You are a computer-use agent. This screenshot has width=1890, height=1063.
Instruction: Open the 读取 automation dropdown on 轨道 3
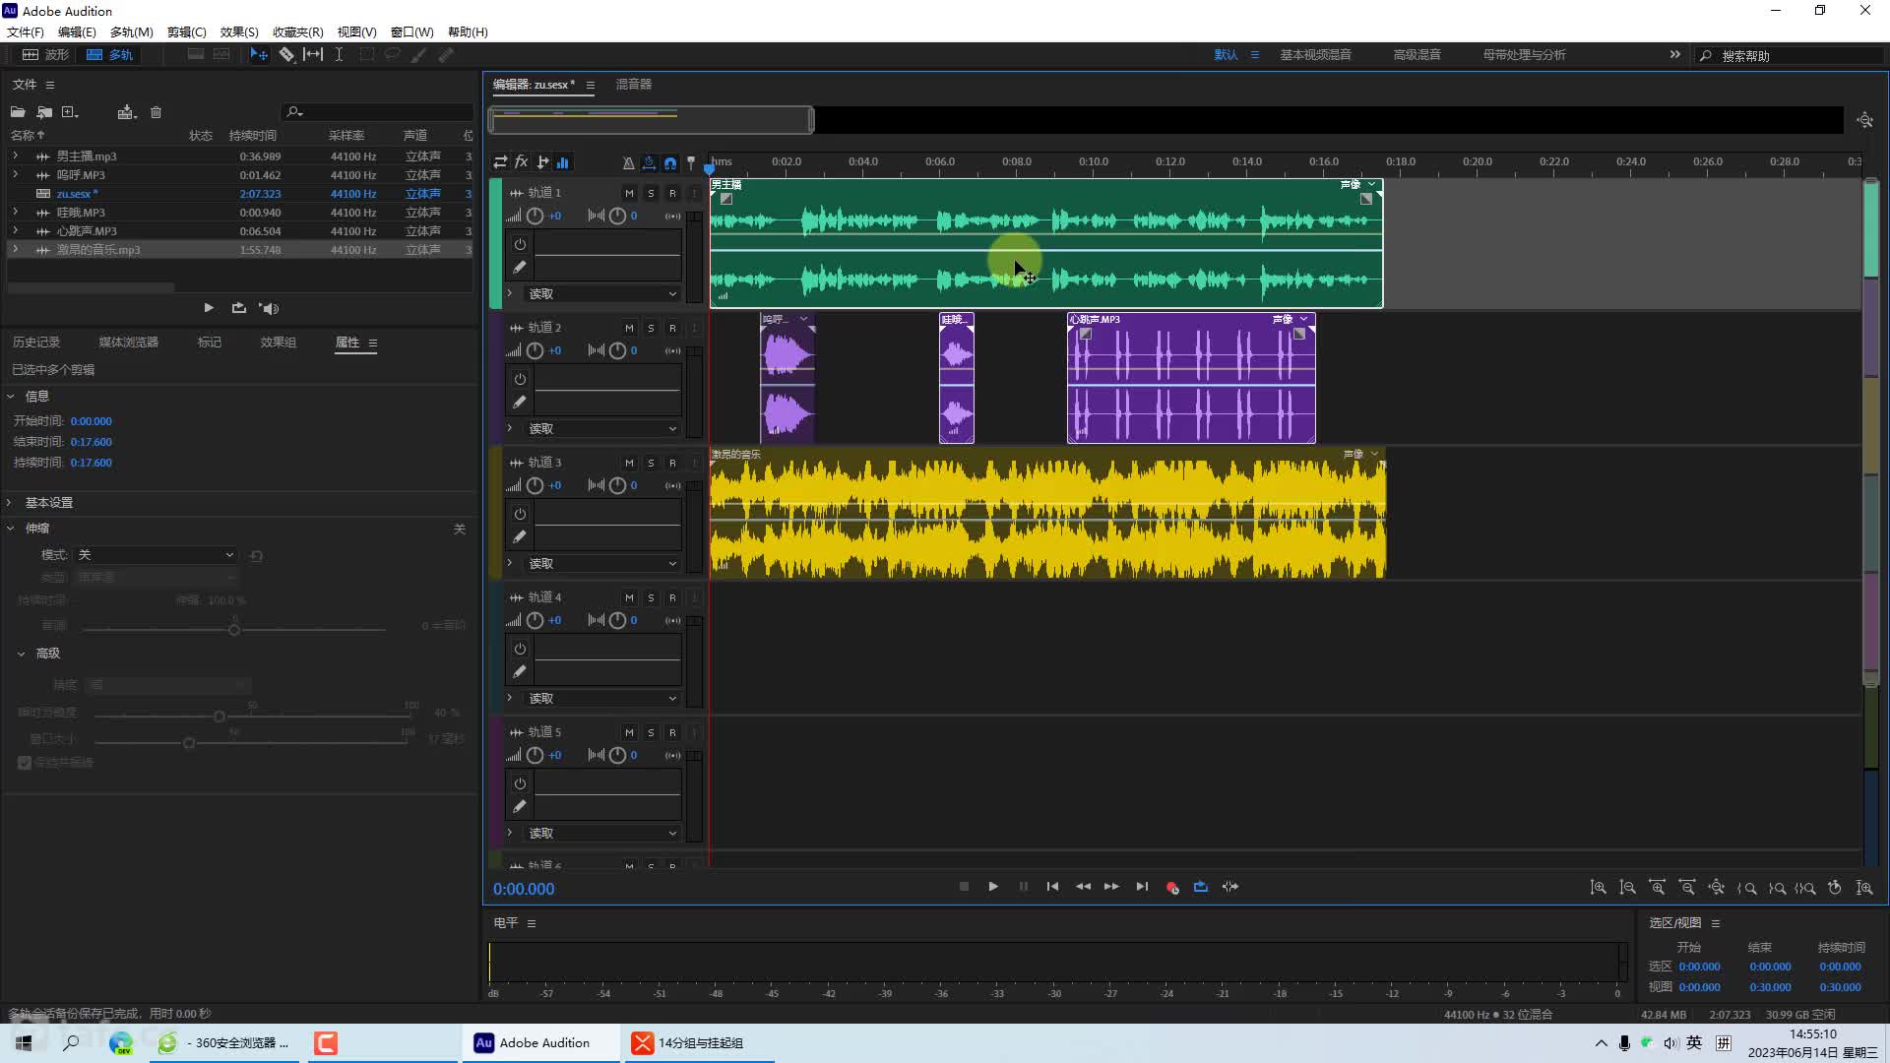tap(602, 563)
